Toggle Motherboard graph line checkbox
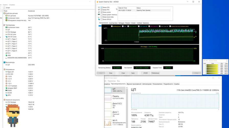This screenshot has width=229, height=128. 112,26
